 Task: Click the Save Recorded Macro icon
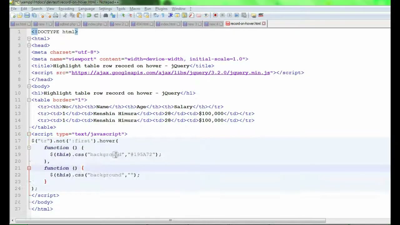click(x=244, y=15)
